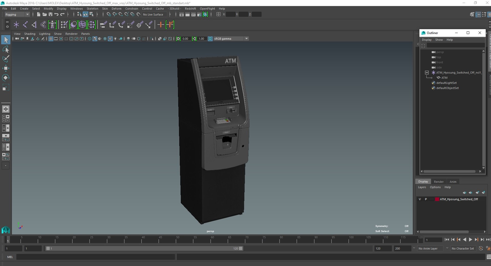
Task: Go to start of playback range
Action: [447, 240]
